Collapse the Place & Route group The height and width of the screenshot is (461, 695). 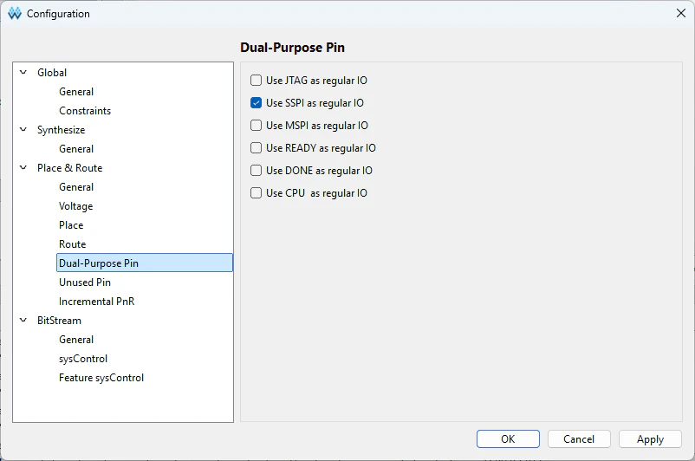click(23, 167)
